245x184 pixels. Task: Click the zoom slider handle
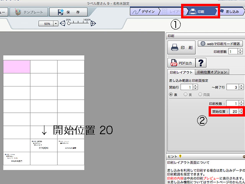pyautogui.click(x=69, y=24)
